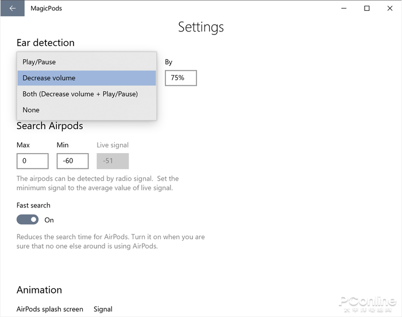Screen dimensions: 402x317
Task: Choose Decrease volume option
Action: pos(49,78)
